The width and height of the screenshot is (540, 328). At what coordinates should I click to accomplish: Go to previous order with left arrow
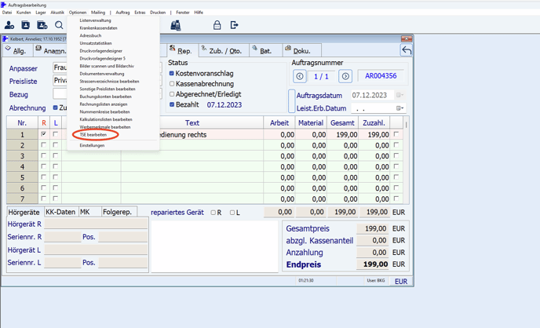tap(300, 76)
